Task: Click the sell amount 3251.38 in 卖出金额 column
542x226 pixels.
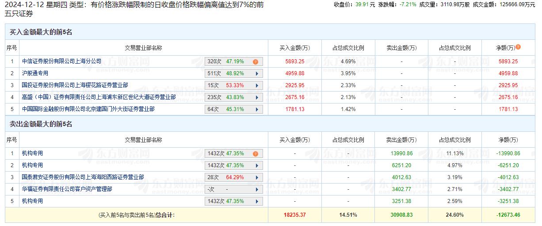Action: coord(401,201)
